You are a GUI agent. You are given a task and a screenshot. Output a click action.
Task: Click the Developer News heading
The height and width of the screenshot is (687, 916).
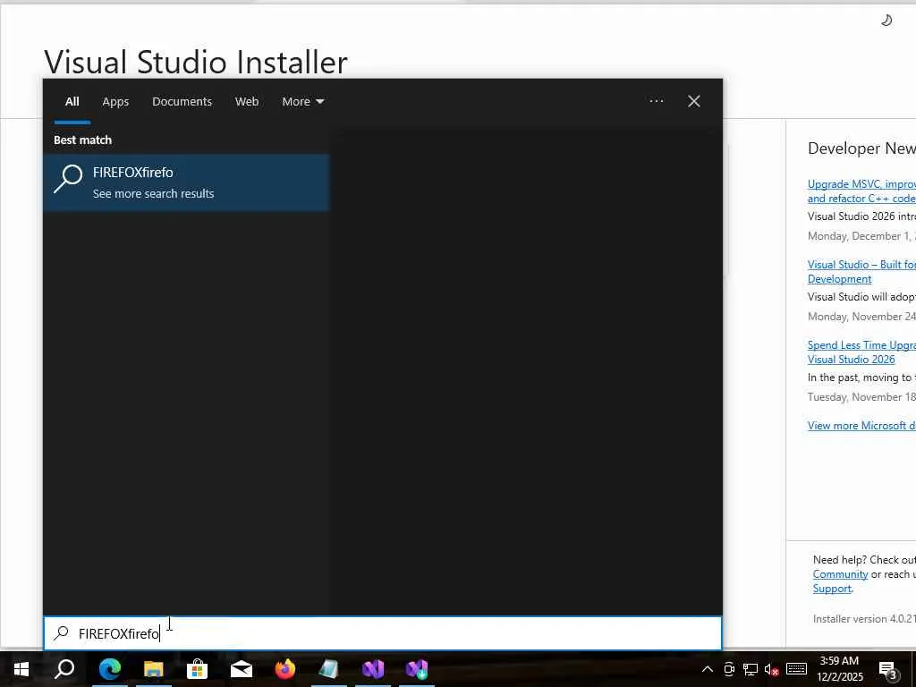click(861, 148)
